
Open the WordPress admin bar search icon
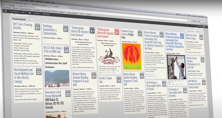pos(207,27)
